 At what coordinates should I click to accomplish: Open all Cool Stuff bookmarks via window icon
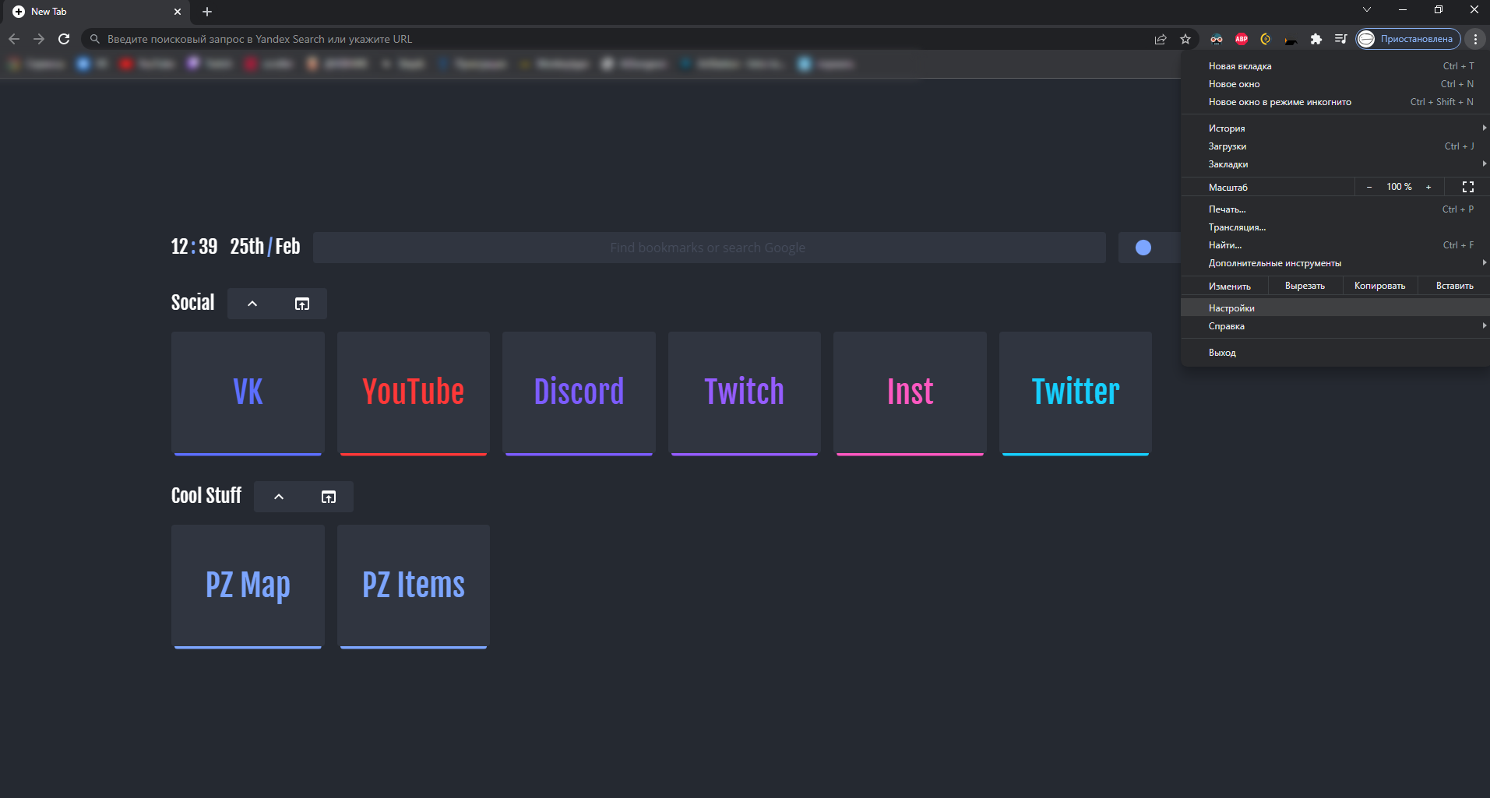click(329, 497)
